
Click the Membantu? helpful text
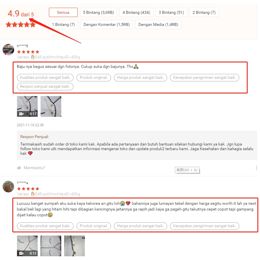coord(34,168)
